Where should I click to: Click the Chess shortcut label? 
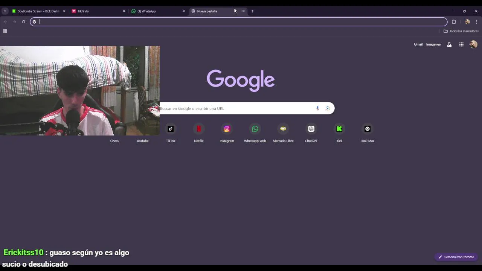click(114, 141)
